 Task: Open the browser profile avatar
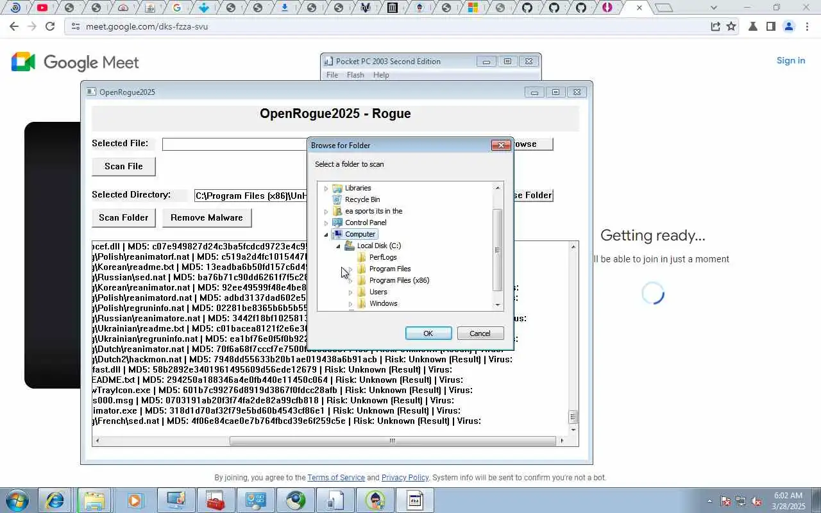[x=789, y=26]
